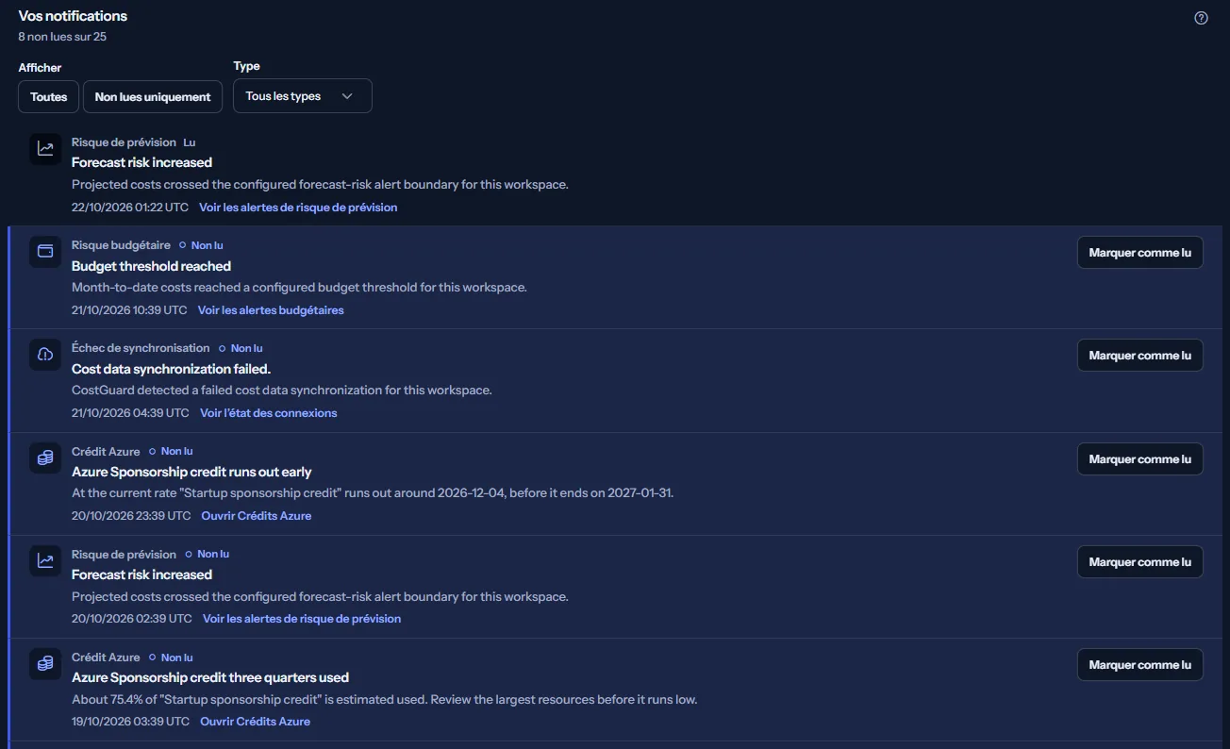This screenshot has height=749, width=1230.
Task: Click forecast chart icon of 22/10/2026 notification
Action: (x=45, y=149)
